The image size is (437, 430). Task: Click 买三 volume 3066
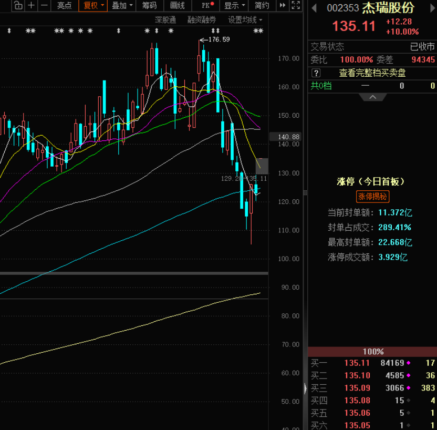[x=394, y=388]
